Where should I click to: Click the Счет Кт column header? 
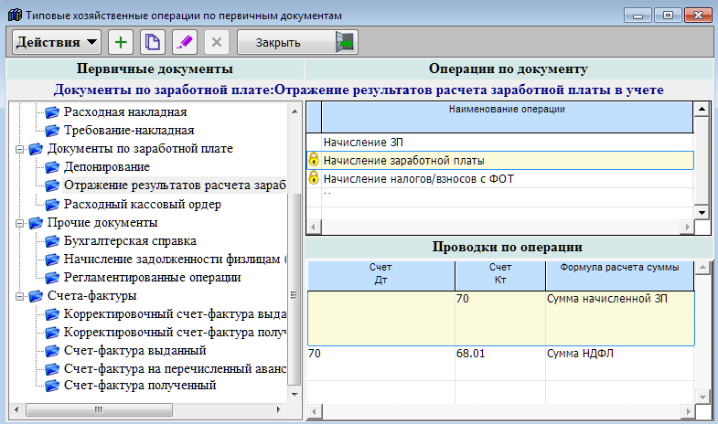pos(500,275)
